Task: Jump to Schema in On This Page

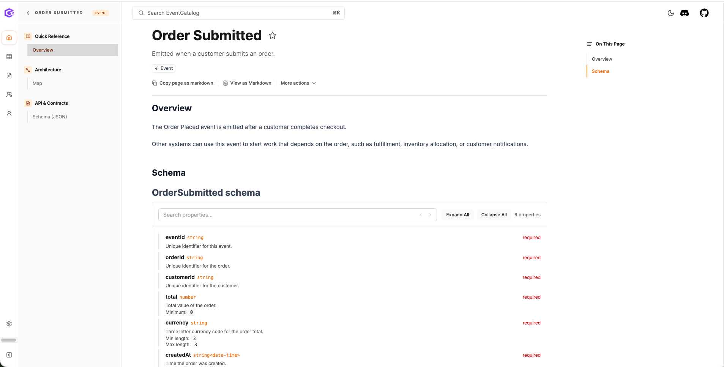Action: [601, 71]
